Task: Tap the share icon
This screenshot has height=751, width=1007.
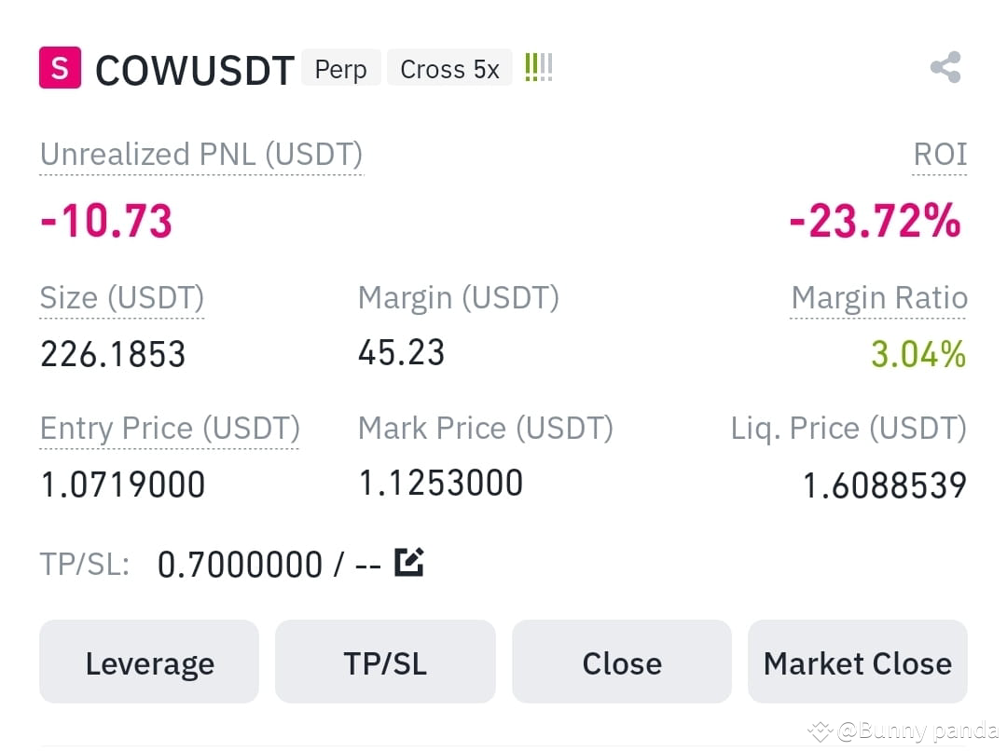Action: pyautogui.click(x=945, y=67)
